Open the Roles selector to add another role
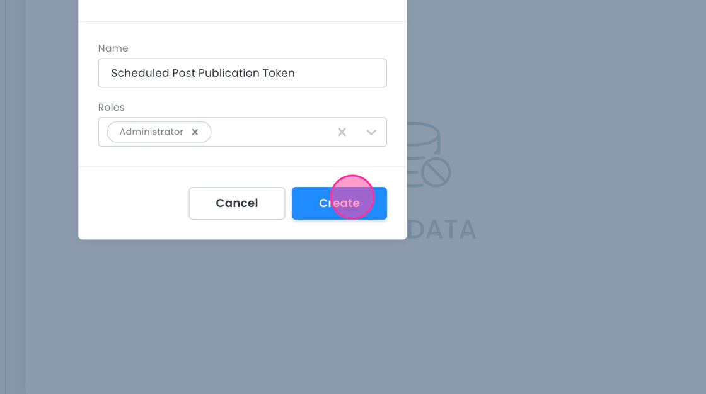This screenshot has width=706, height=394. pyautogui.click(x=371, y=132)
